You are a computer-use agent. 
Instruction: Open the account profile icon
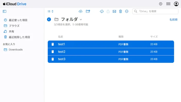coord(176,4)
